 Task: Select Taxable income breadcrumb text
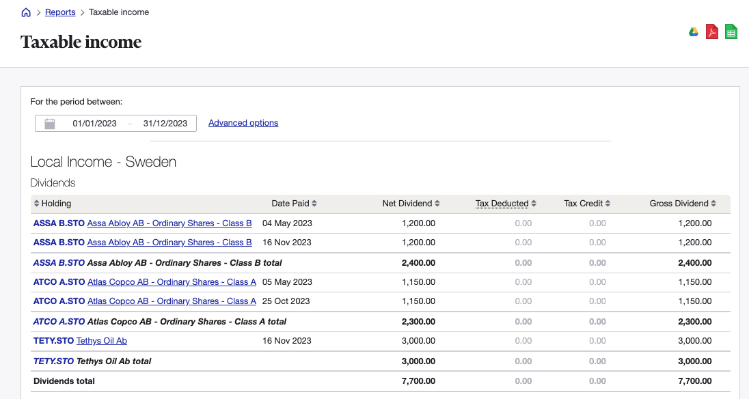click(119, 12)
